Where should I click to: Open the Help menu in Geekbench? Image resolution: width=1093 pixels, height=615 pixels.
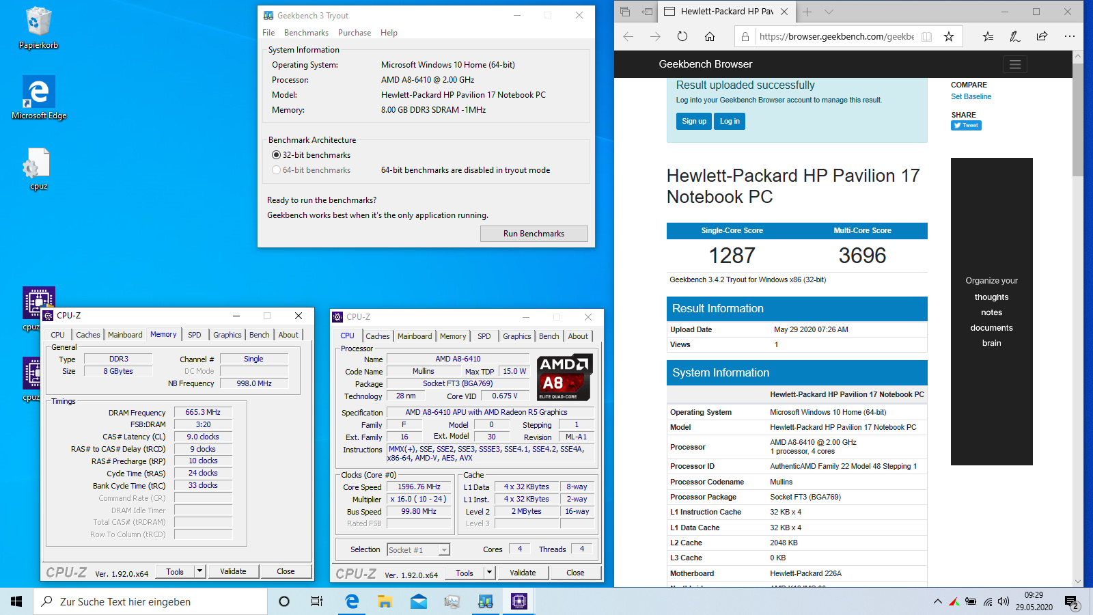coord(389,33)
